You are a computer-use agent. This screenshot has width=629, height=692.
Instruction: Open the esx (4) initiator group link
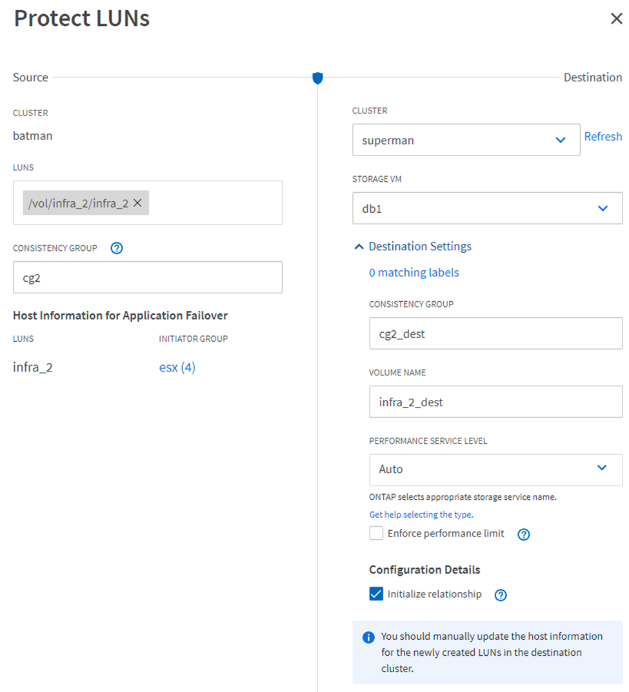[x=177, y=368]
